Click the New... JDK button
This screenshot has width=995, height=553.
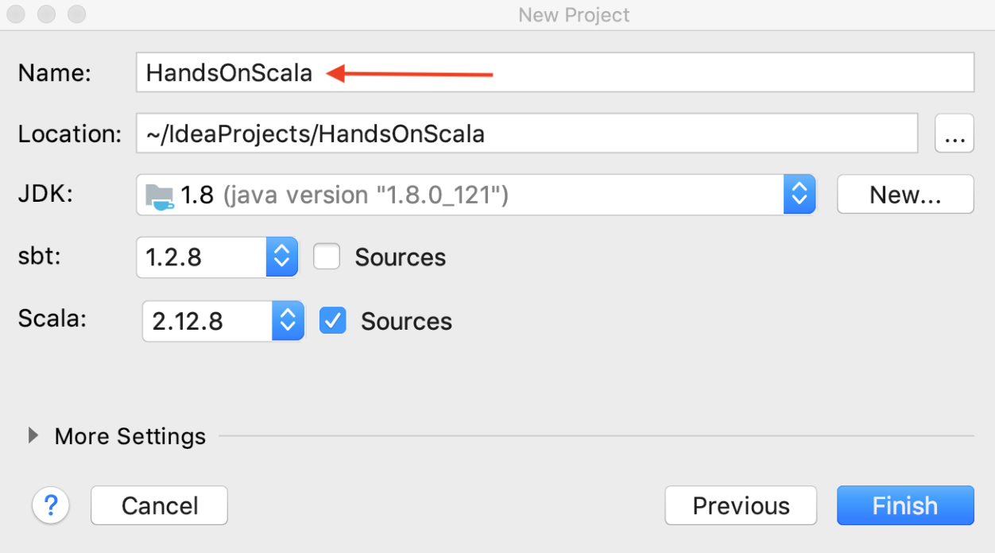click(x=905, y=195)
